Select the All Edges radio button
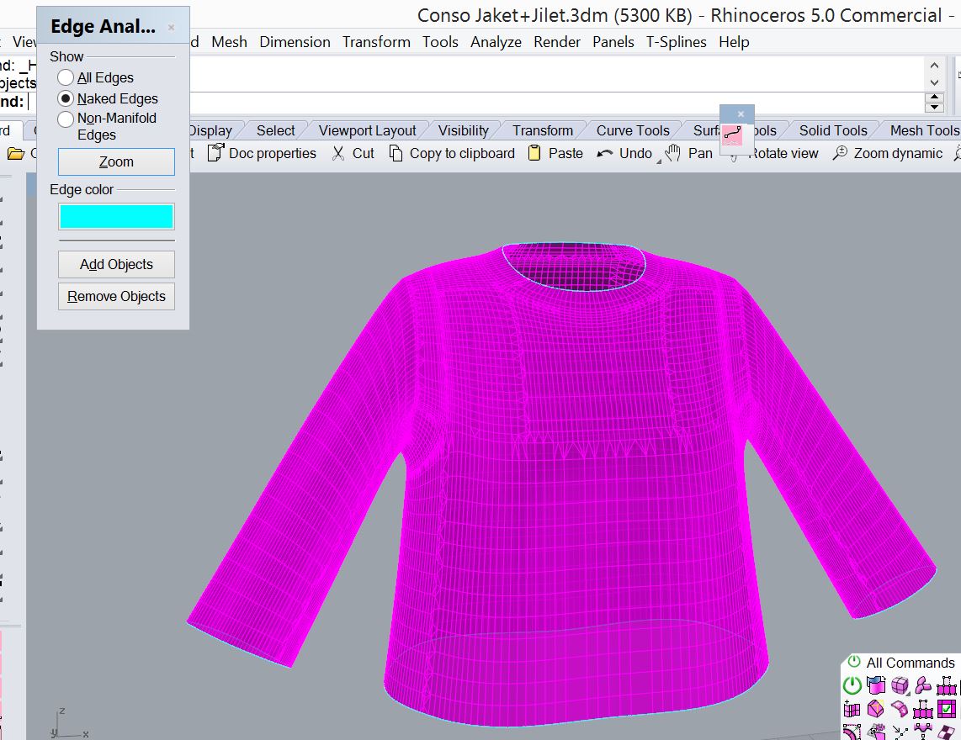 [x=66, y=77]
